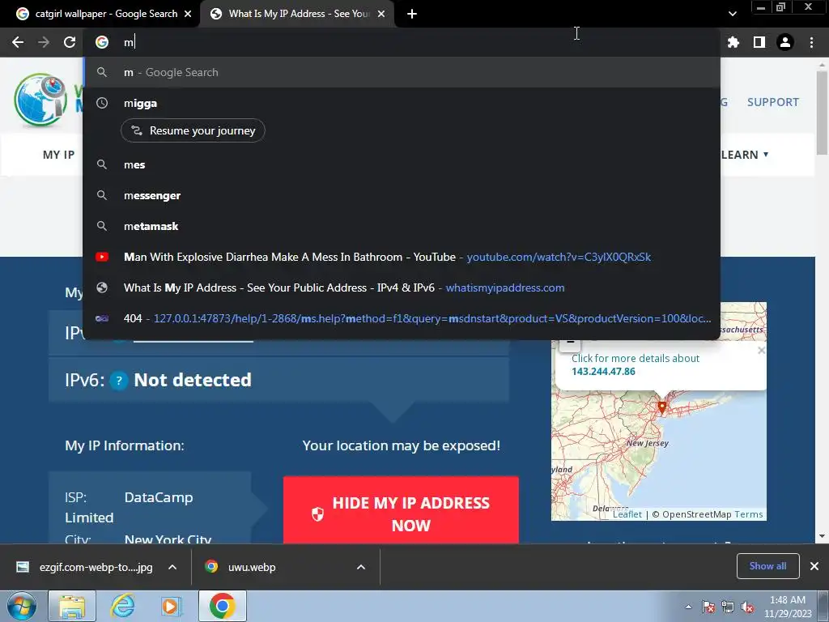
Task: Click the globe icon beside What Is My IP
Action: pyautogui.click(x=102, y=288)
